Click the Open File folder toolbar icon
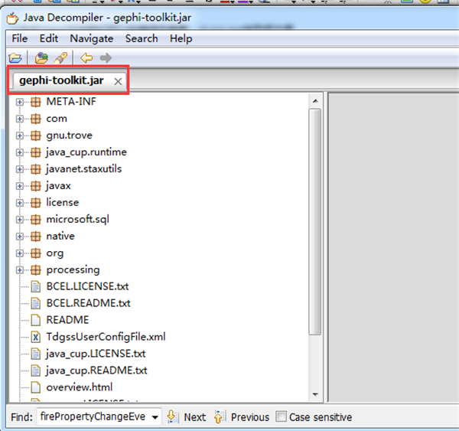 [15, 58]
